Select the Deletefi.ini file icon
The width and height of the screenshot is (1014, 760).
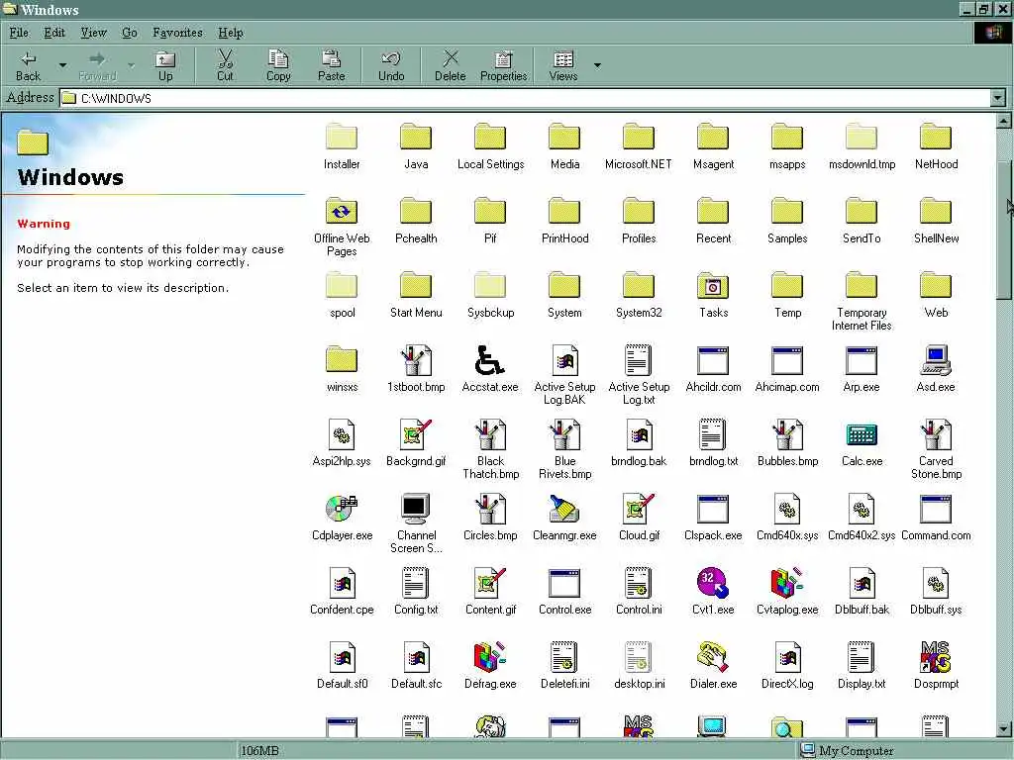click(x=563, y=657)
